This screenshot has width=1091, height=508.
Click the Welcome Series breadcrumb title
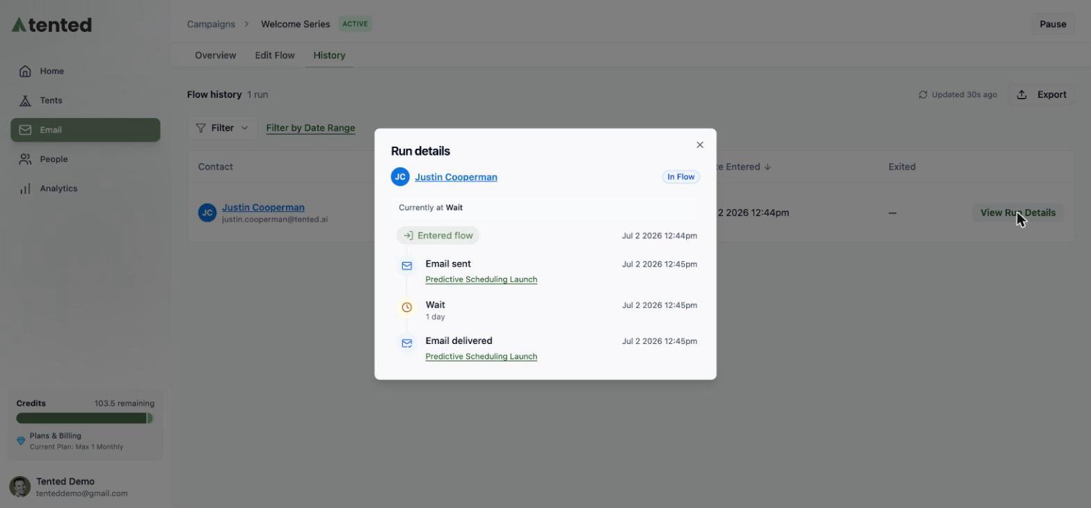pyautogui.click(x=296, y=24)
